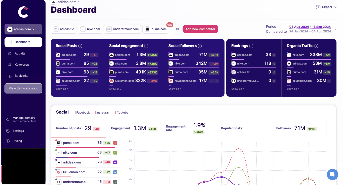This screenshot has height=185, width=343.
Task: Click the nike.com competitor chip logo
Action: (83, 29)
